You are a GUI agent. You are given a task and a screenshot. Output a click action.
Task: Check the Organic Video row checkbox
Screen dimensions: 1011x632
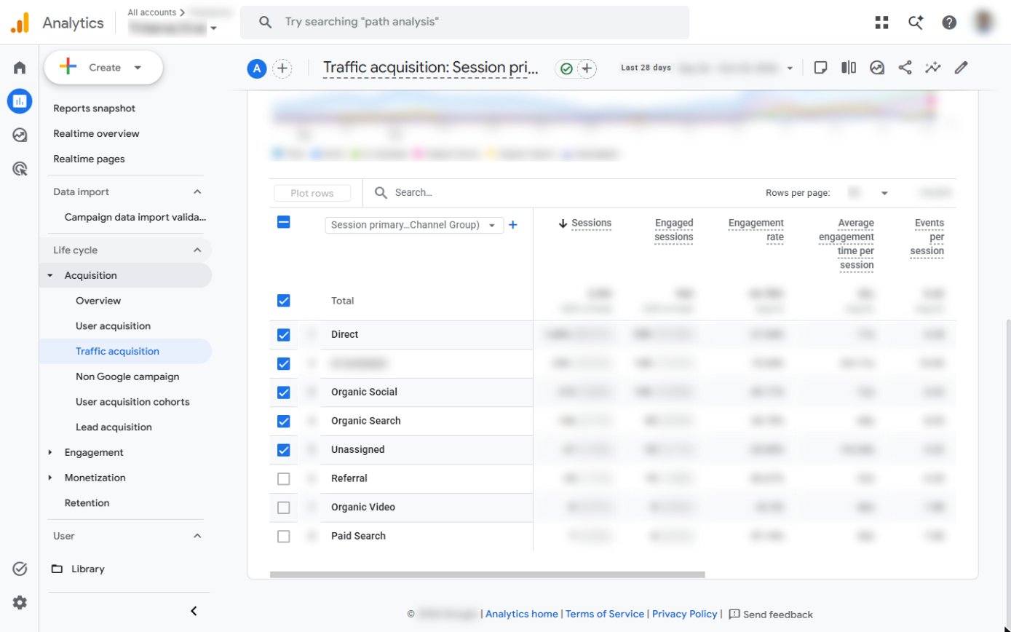pyautogui.click(x=284, y=507)
